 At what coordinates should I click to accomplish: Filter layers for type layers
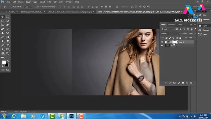[x=184, y=29]
